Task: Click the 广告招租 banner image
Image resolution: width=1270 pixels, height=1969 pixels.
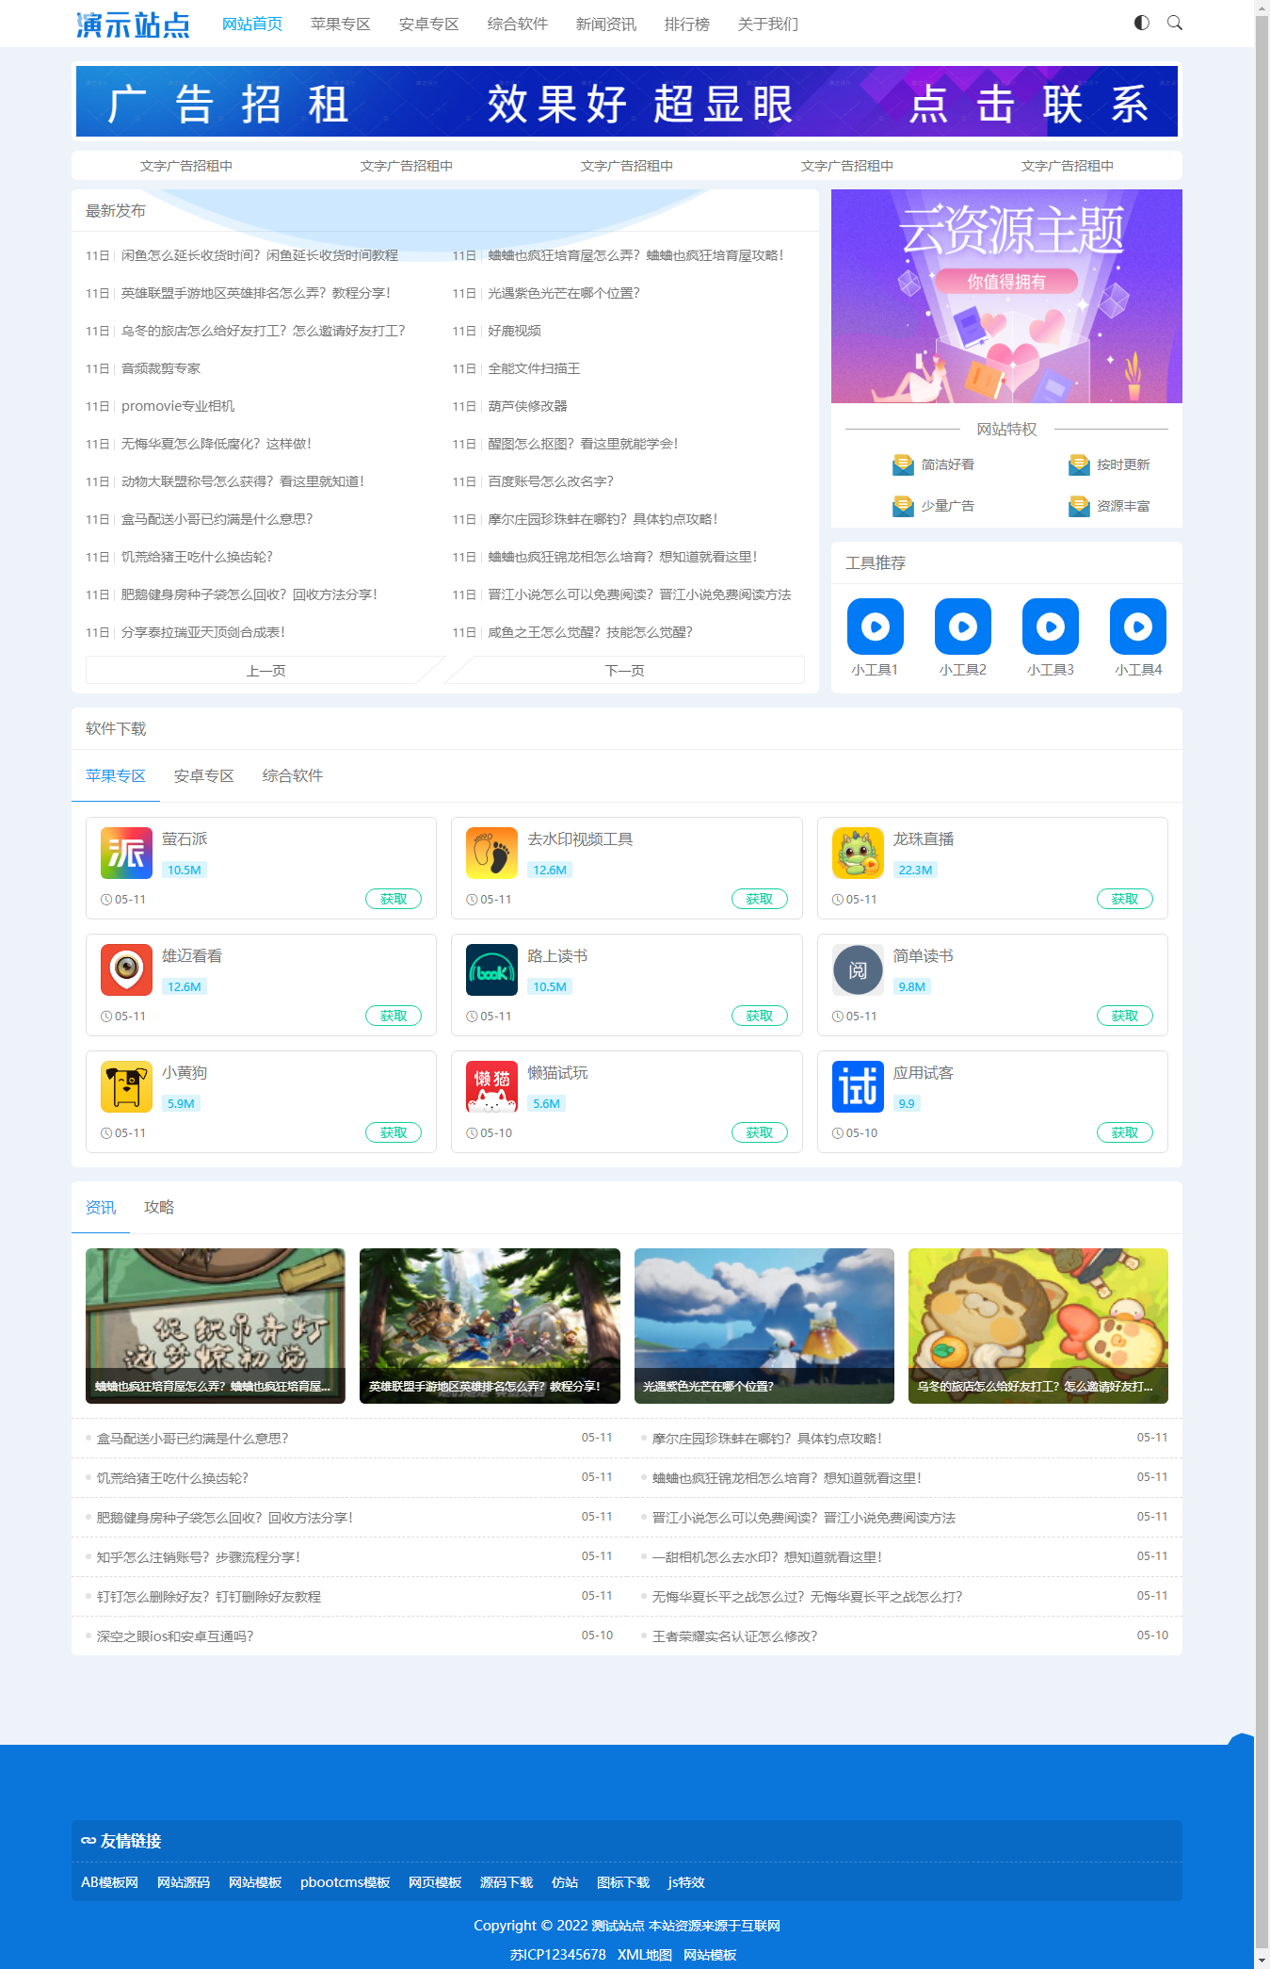Action: point(626,102)
